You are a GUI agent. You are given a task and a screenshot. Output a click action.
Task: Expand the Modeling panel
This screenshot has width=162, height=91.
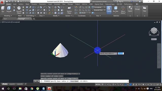8,16
